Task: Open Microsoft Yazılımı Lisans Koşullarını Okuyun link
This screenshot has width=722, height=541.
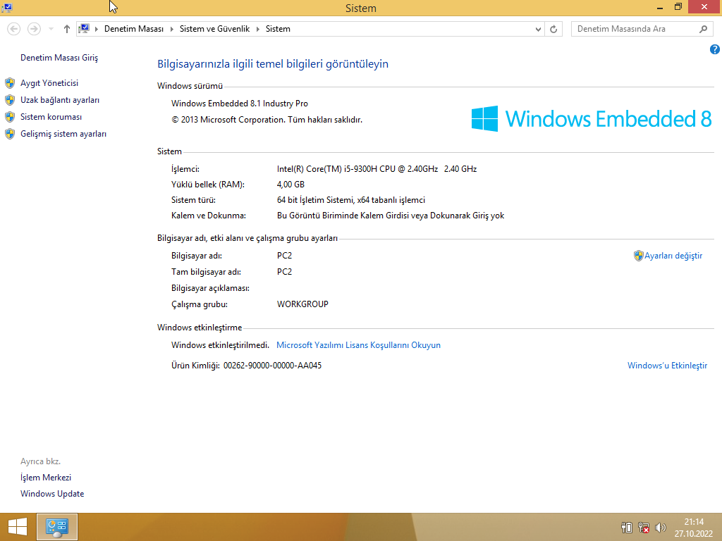Action: [358, 345]
